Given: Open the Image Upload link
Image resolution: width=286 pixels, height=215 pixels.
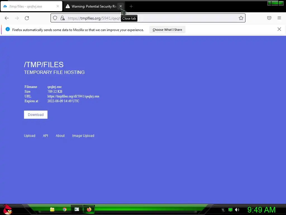Looking at the screenshot, I should (83, 136).
